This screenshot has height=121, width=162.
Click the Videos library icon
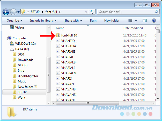(x=12, y=27)
